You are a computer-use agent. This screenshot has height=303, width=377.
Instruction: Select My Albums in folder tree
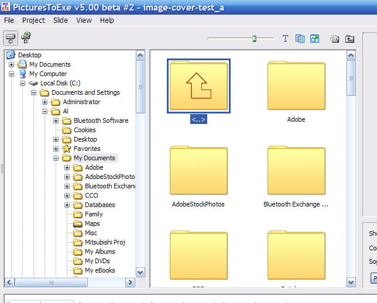click(x=100, y=252)
